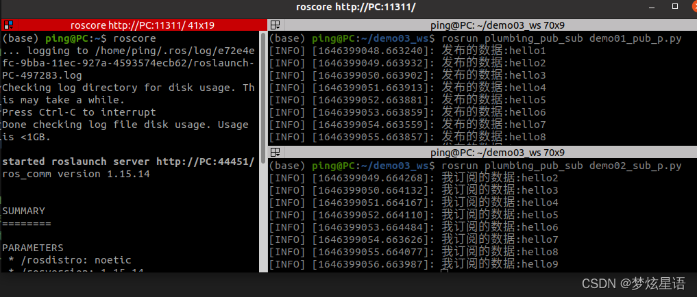Click the window title 'roscore http://PC:11311/'
The width and height of the screenshot is (697, 297).
[x=356, y=7]
